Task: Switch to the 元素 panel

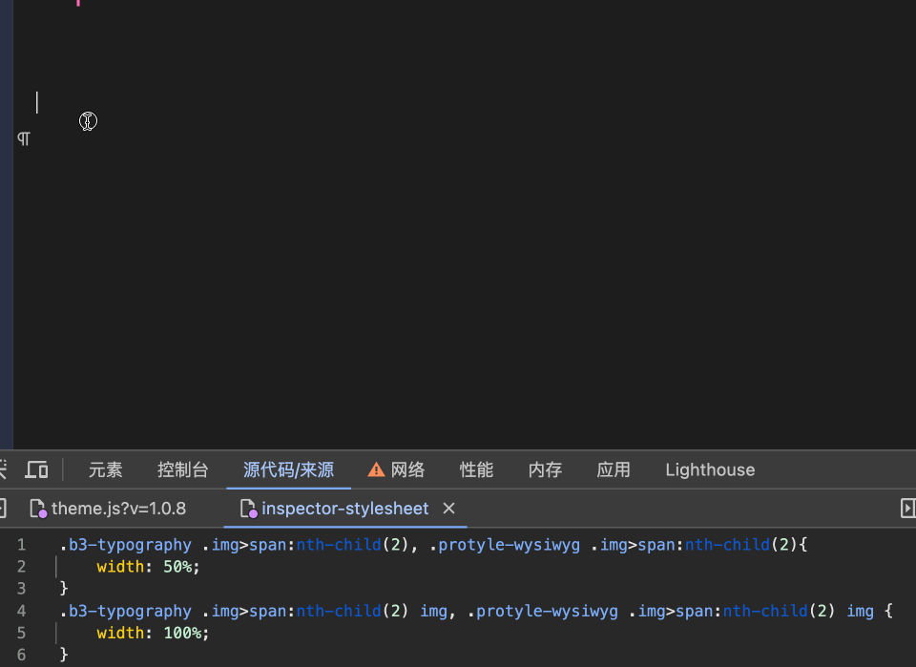Action: pyautogui.click(x=105, y=469)
